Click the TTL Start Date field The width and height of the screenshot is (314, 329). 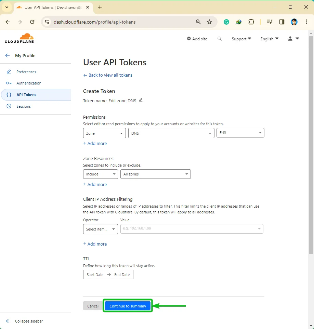[95, 275]
